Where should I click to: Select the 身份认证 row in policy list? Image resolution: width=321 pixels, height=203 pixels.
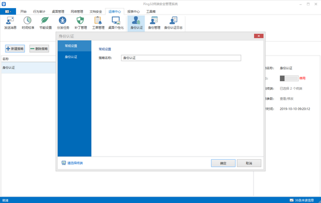(28, 68)
